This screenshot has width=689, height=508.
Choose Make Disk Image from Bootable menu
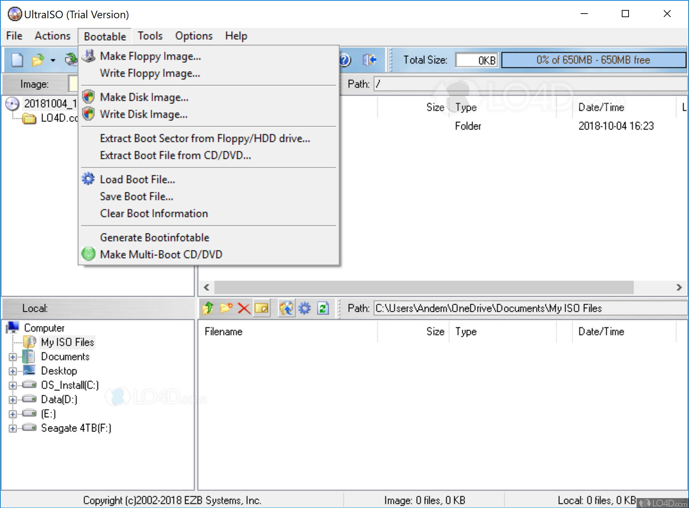(208, 97)
